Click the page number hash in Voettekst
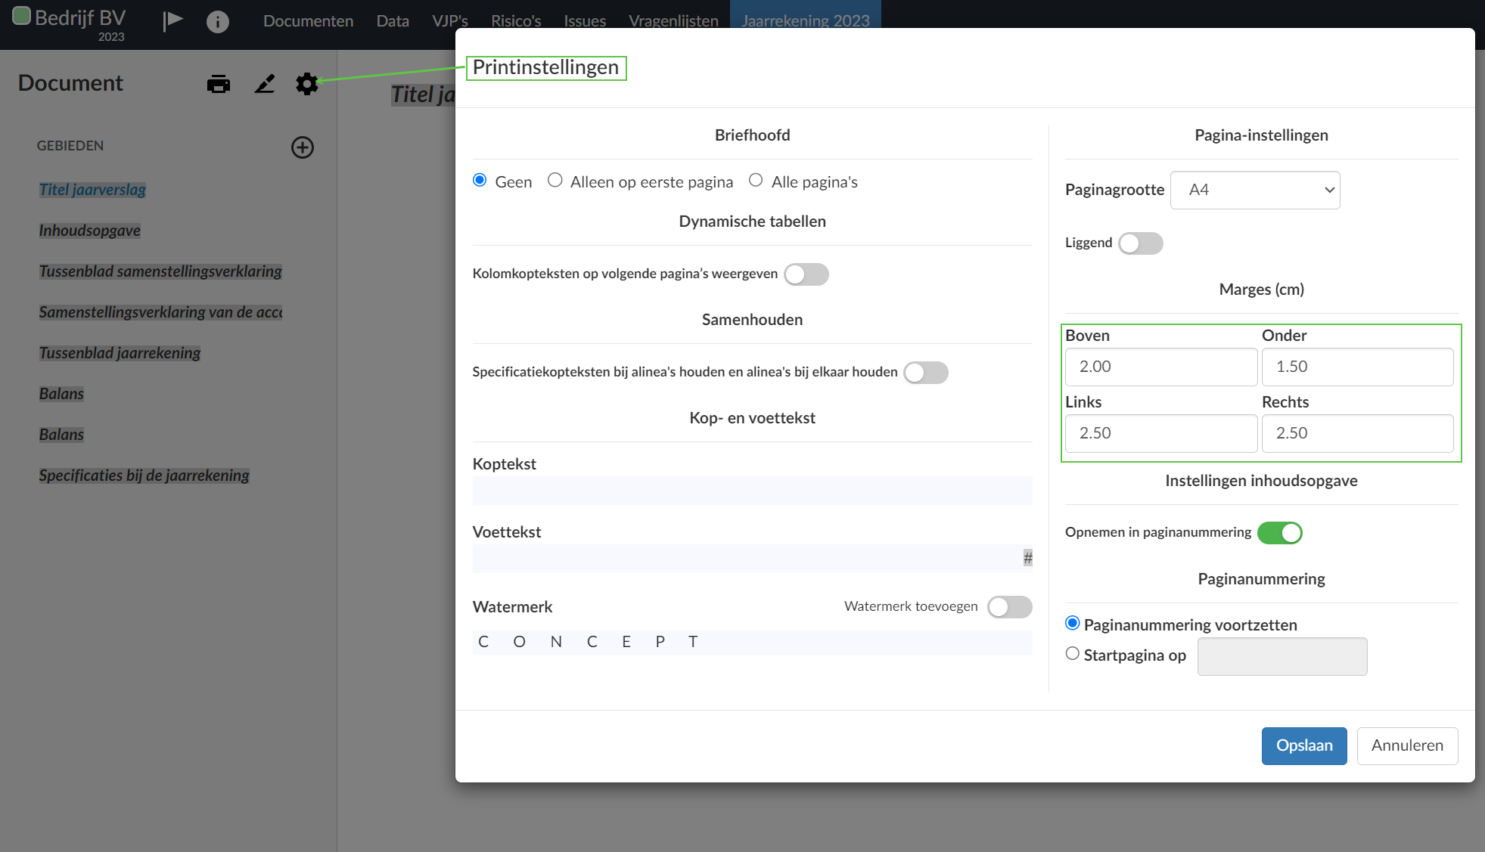Screen dimensions: 1485x852 [1027, 558]
